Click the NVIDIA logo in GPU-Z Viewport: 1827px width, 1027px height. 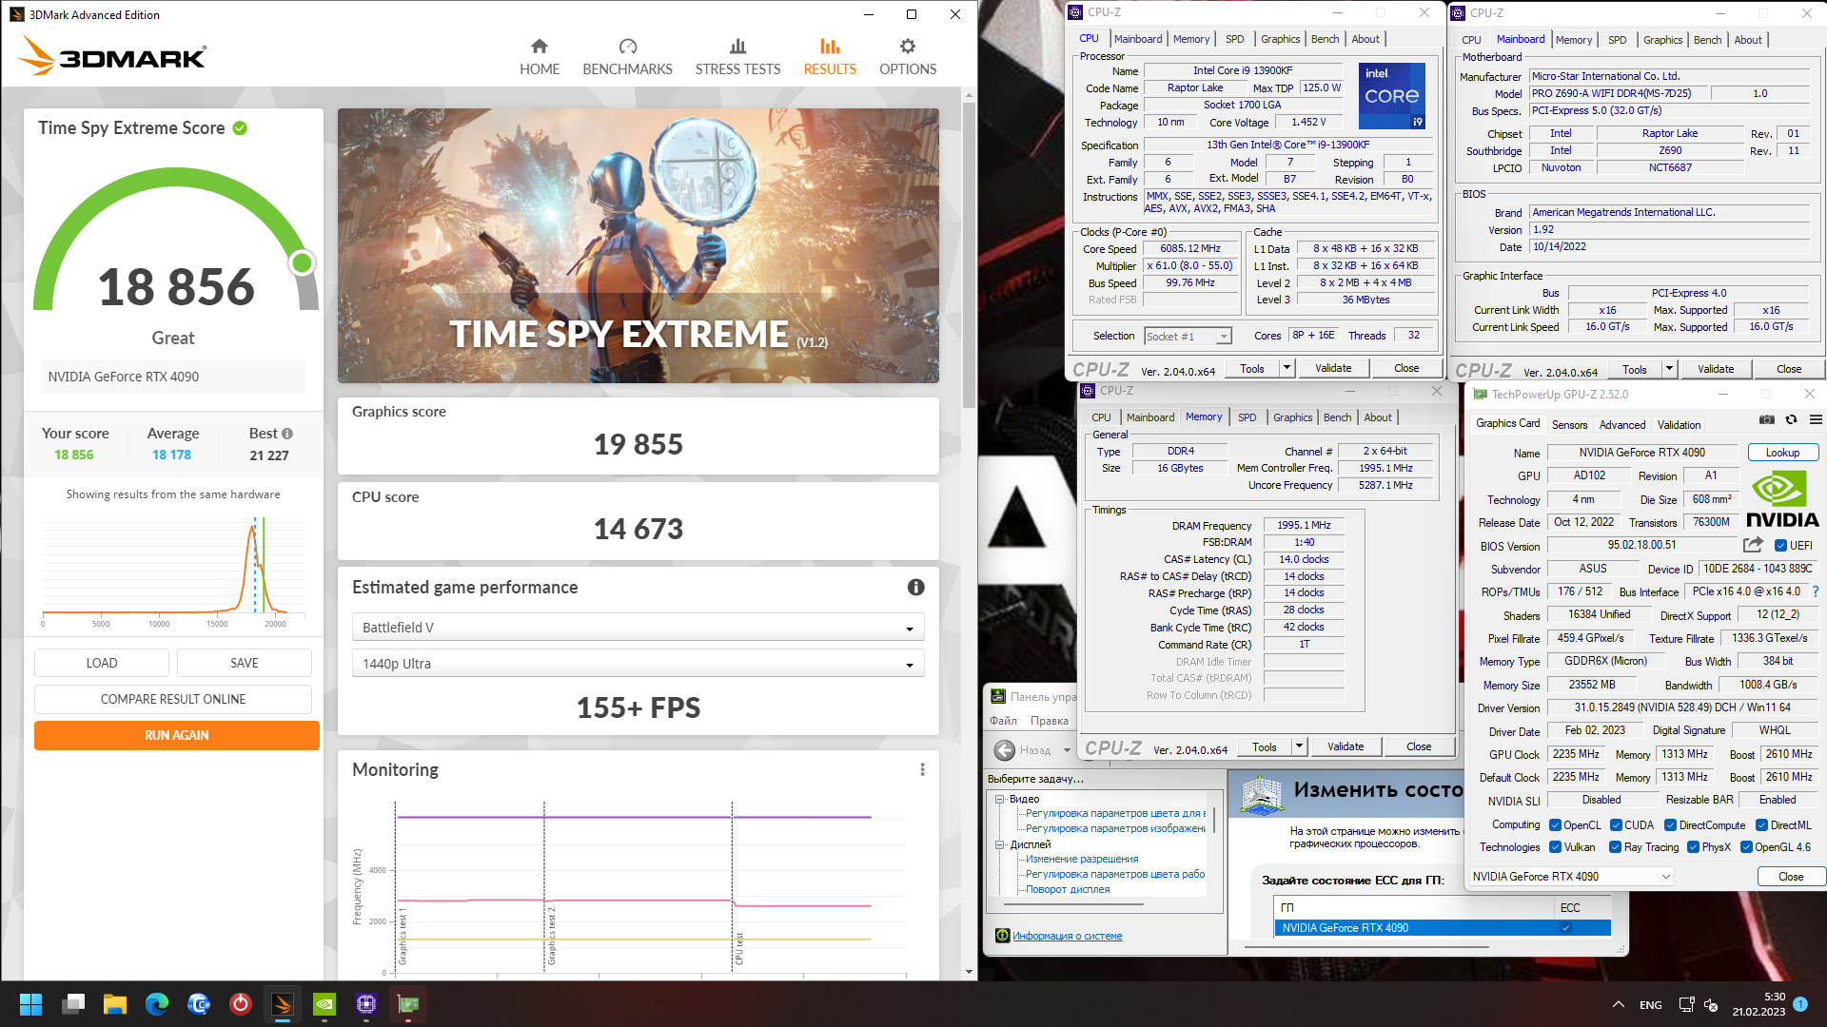1782,501
